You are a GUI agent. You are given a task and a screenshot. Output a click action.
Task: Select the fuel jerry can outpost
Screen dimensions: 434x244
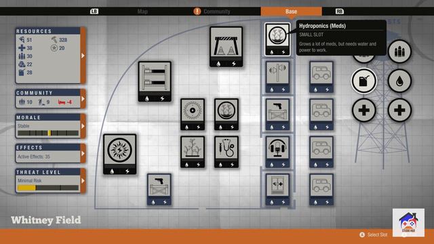363,81
